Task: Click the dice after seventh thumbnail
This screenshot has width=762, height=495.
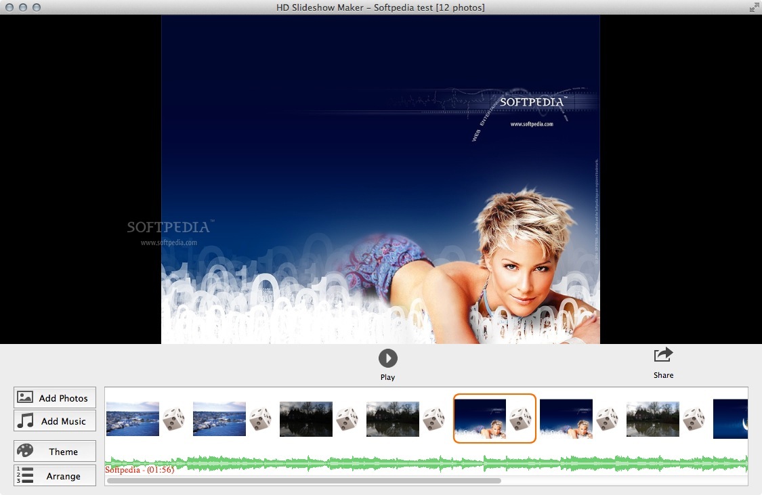Action: pyautogui.click(x=694, y=418)
